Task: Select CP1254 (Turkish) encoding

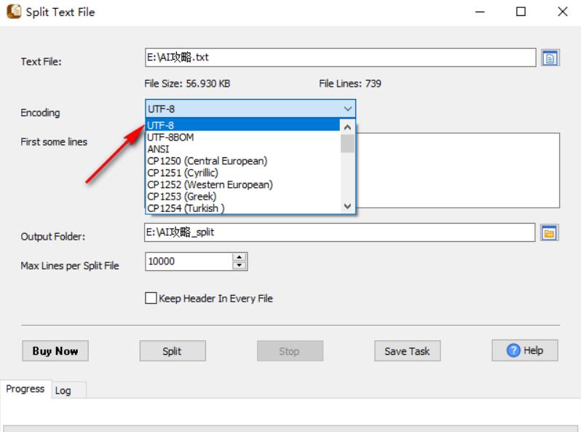Action: 242,208
